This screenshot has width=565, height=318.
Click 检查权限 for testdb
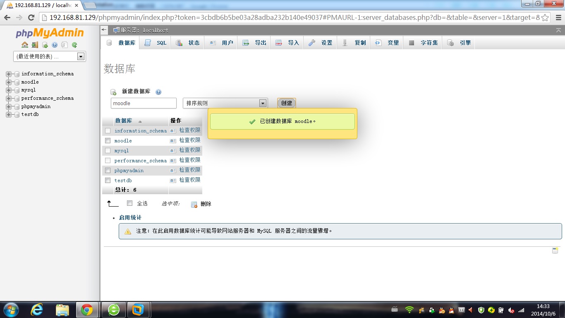pyautogui.click(x=190, y=180)
